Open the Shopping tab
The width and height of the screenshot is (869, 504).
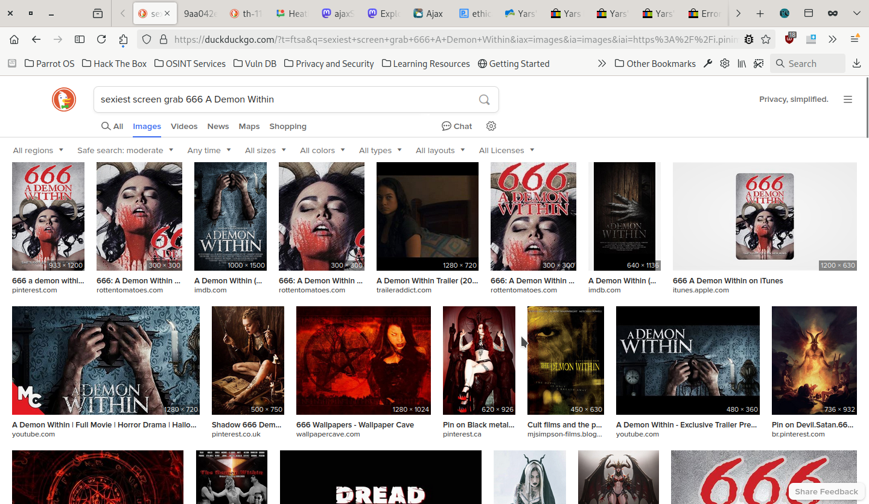[288, 126]
